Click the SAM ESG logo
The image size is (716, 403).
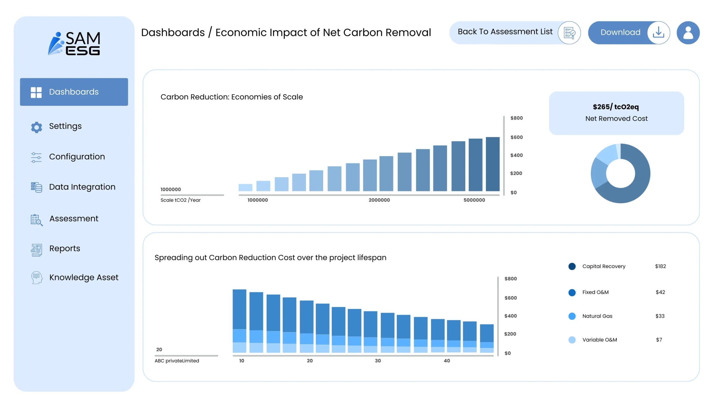pos(74,43)
